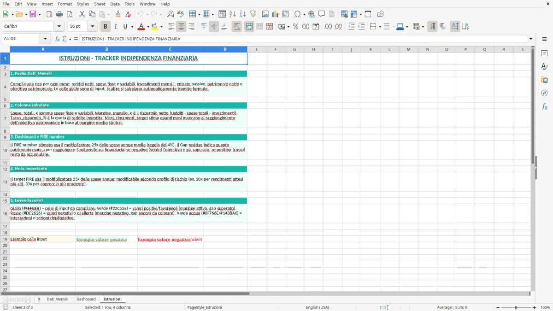Toggle Center Vertically alignment

(214, 27)
